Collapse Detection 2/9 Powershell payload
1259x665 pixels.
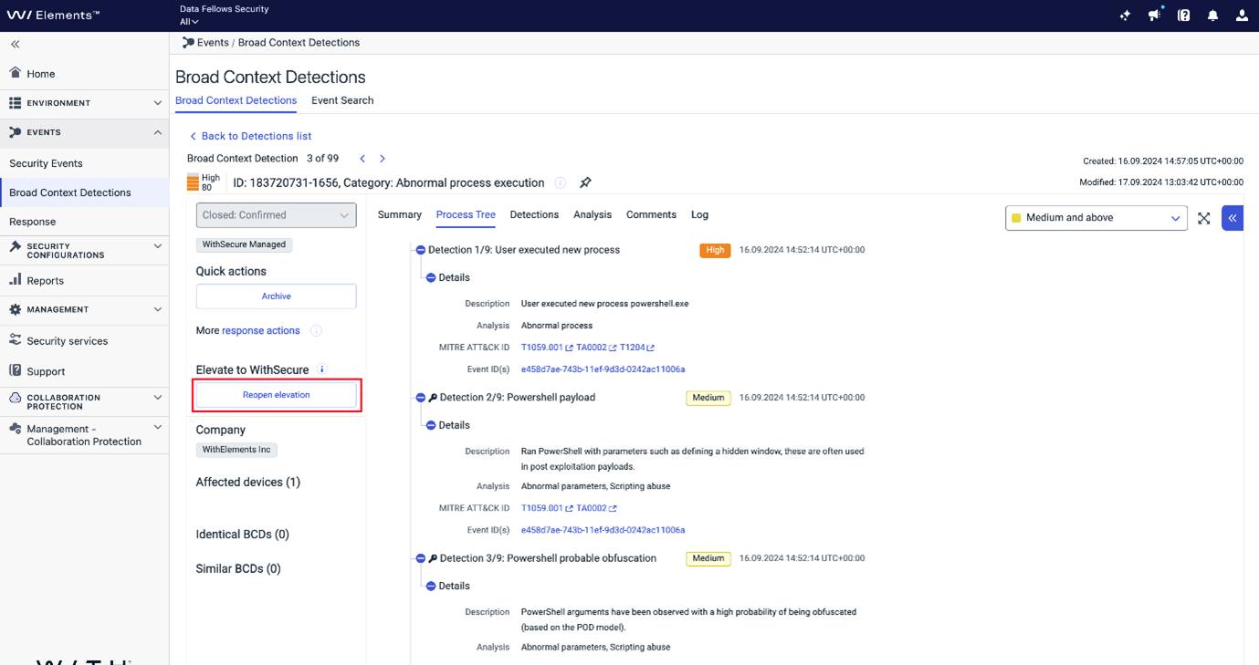coord(421,398)
